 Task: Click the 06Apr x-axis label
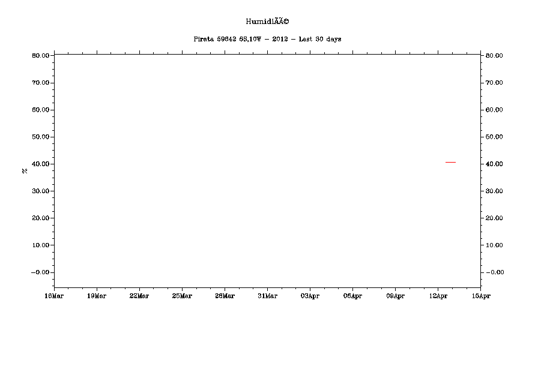[x=352, y=296]
